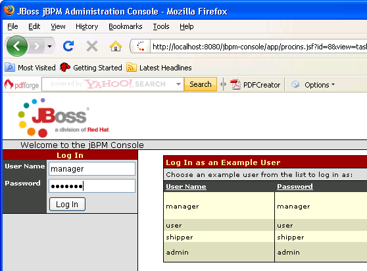Select the manager example user name

coord(182,207)
